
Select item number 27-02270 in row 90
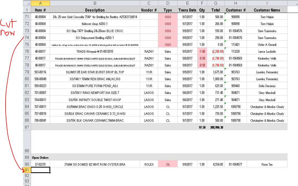click(x=40, y=164)
